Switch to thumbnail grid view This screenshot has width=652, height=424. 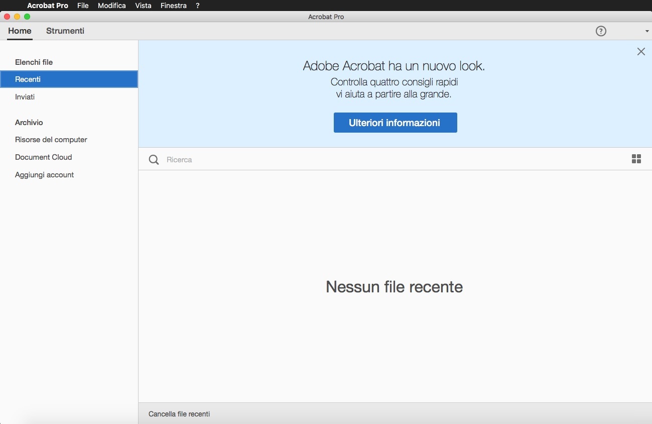(x=636, y=159)
